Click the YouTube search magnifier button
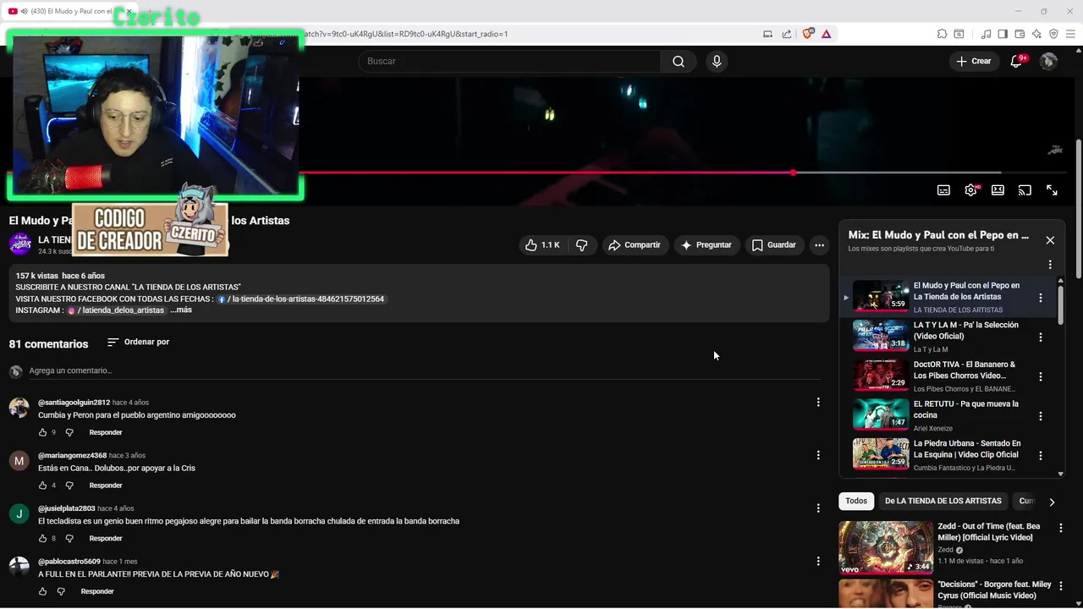 (679, 61)
